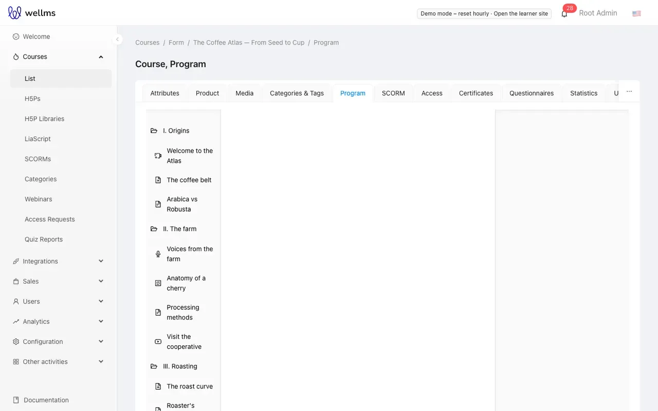Click the Sales bag icon

click(x=16, y=281)
